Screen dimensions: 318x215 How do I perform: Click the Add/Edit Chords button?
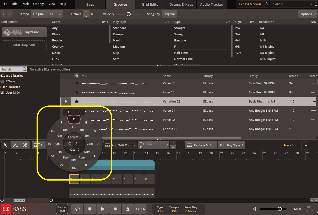[x=120, y=145]
